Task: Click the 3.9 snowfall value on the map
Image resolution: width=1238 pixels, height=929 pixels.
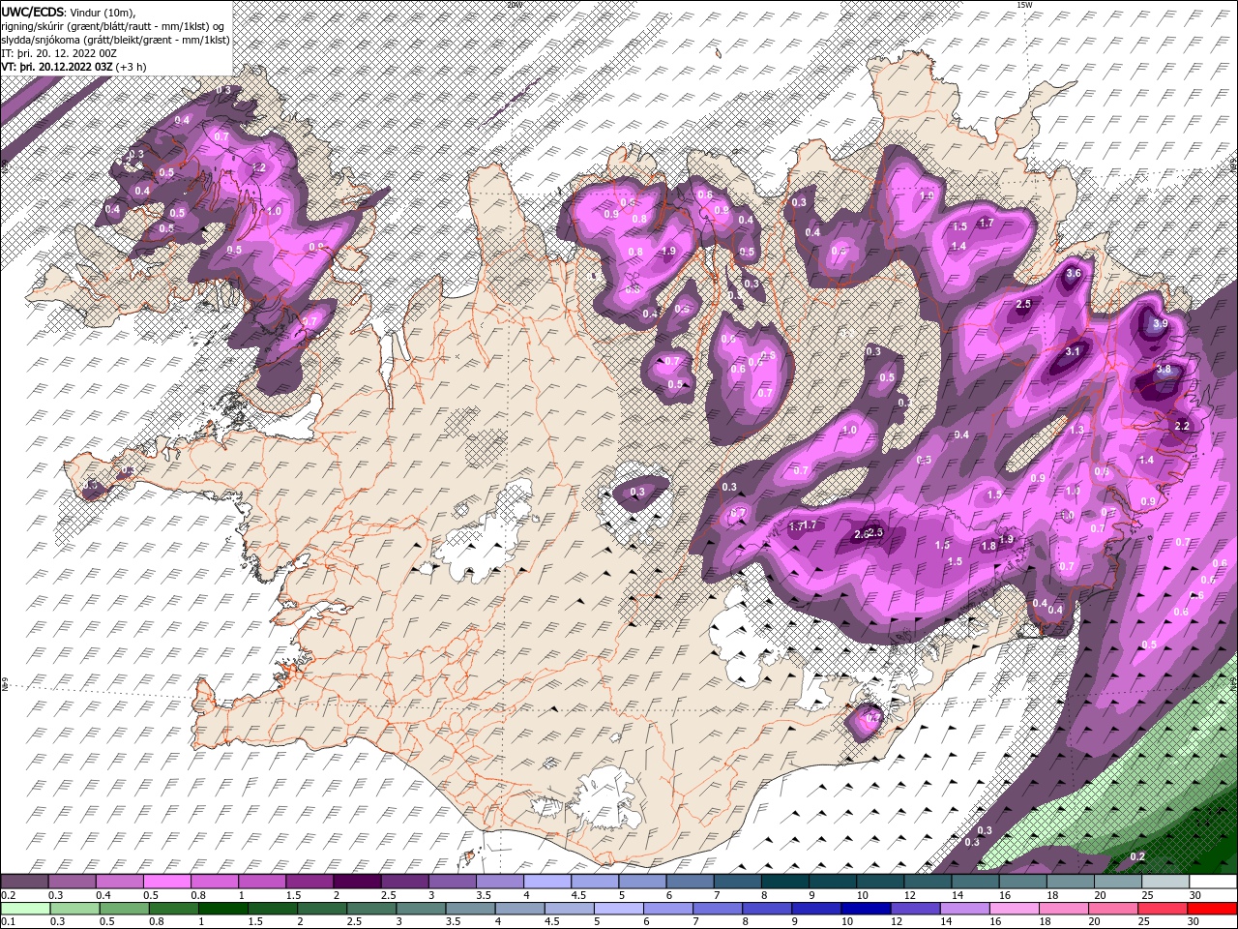Action: click(x=1161, y=323)
